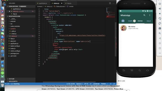The image size is (162, 91).
Task: Tap the phone hardware back button
Action: [124, 71]
